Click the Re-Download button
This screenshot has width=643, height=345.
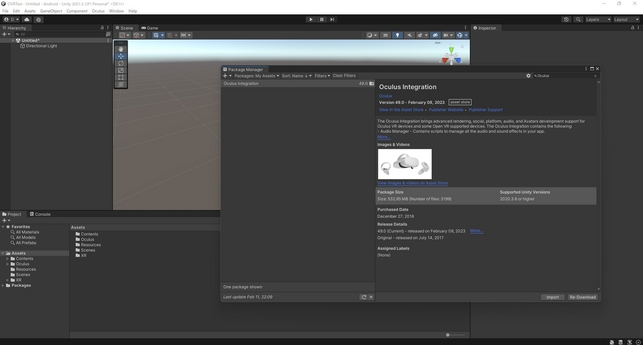582,297
